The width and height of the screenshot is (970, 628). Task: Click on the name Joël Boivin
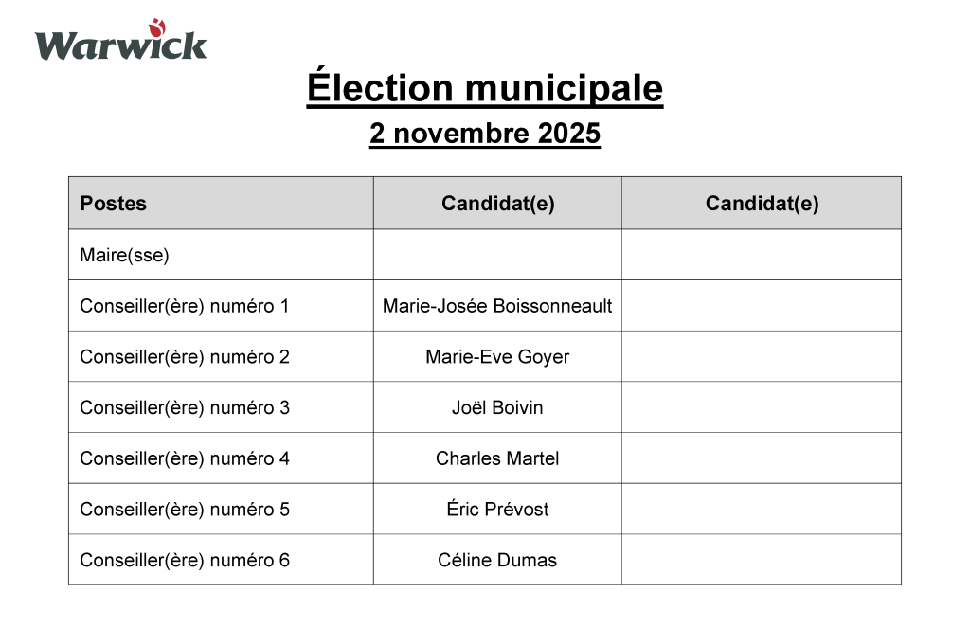click(497, 408)
